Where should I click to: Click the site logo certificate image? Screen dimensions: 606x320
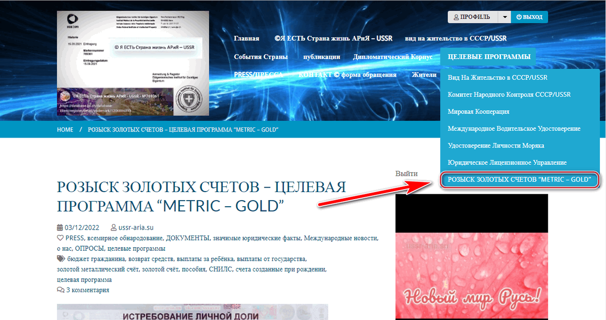[x=133, y=64]
